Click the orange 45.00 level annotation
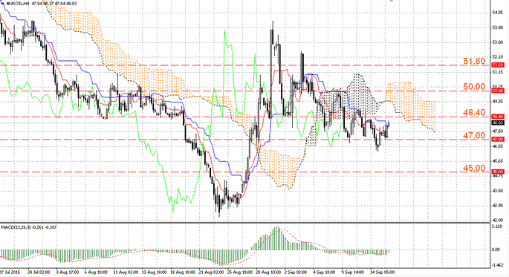509x277 pixels. [474, 168]
